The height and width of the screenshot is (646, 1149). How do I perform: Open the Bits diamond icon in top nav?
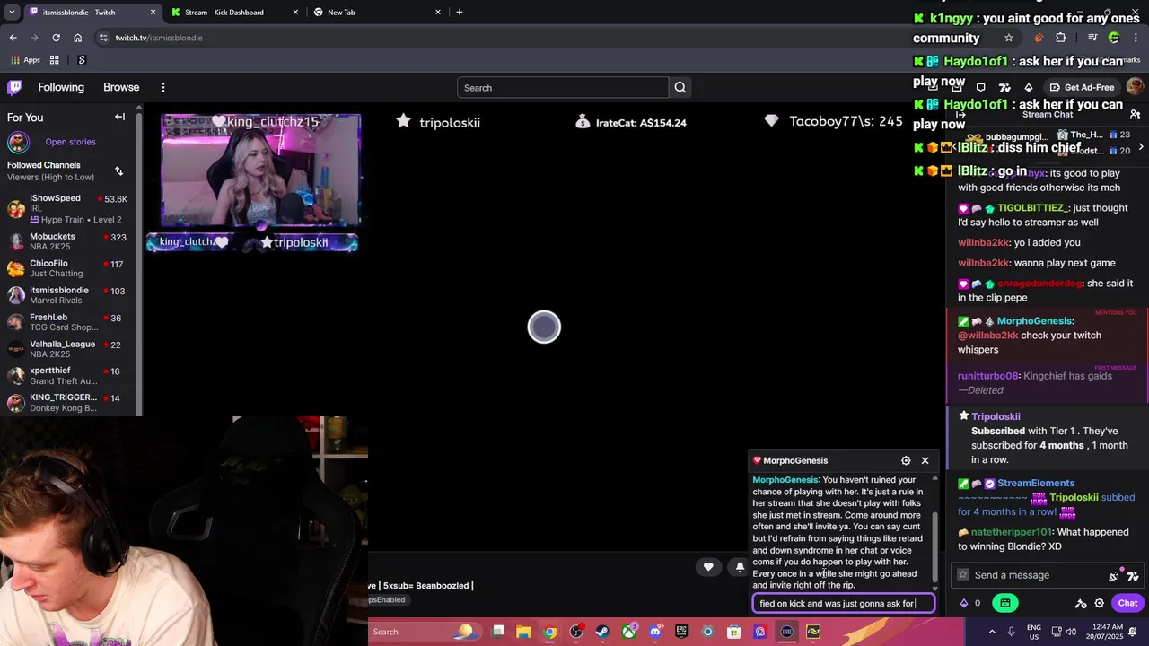click(x=1028, y=87)
